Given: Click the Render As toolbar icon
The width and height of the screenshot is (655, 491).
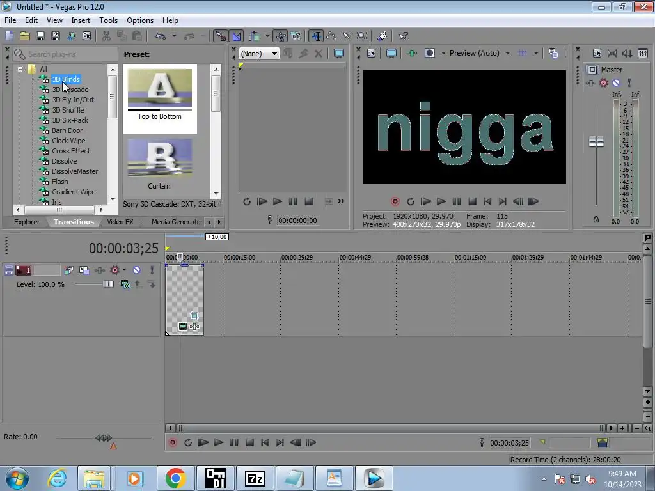Looking at the screenshot, I should [x=72, y=36].
